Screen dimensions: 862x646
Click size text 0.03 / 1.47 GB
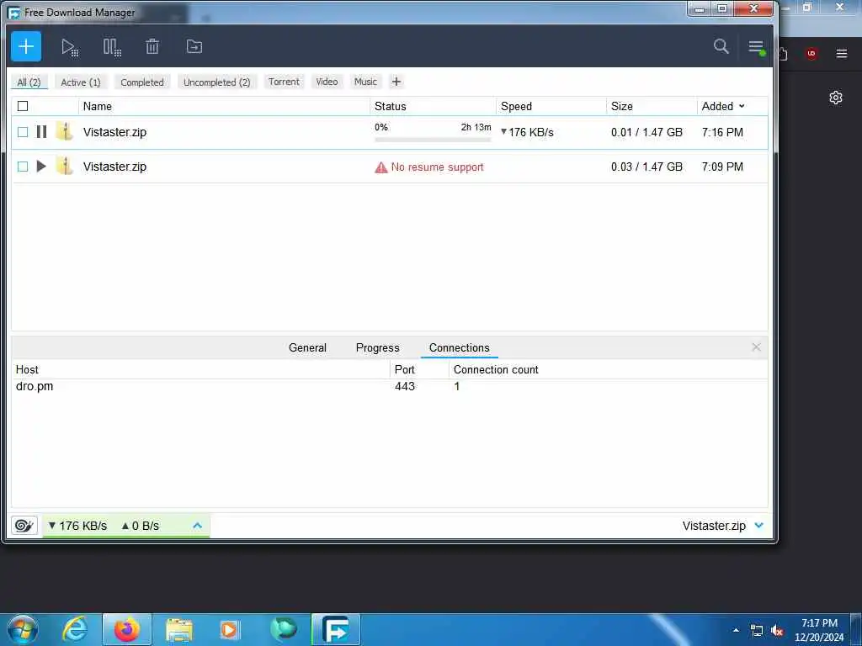tap(646, 167)
